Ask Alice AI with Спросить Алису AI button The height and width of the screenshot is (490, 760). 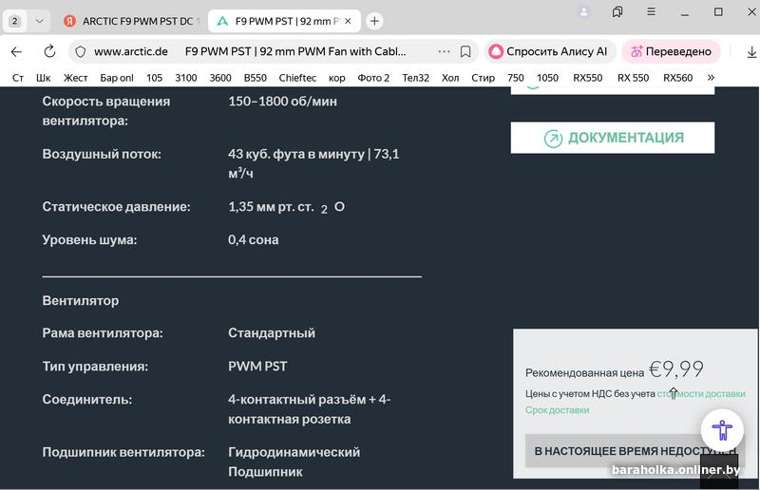pyautogui.click(x=549, y=51)
